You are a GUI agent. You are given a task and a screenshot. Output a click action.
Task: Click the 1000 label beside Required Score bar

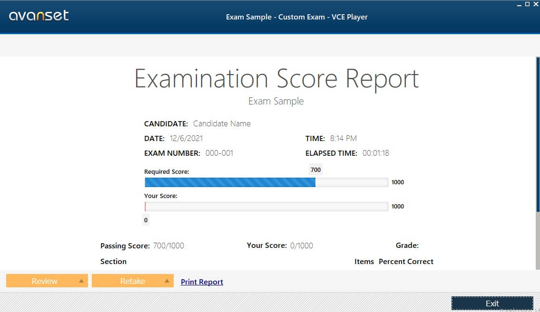(397, 182)
